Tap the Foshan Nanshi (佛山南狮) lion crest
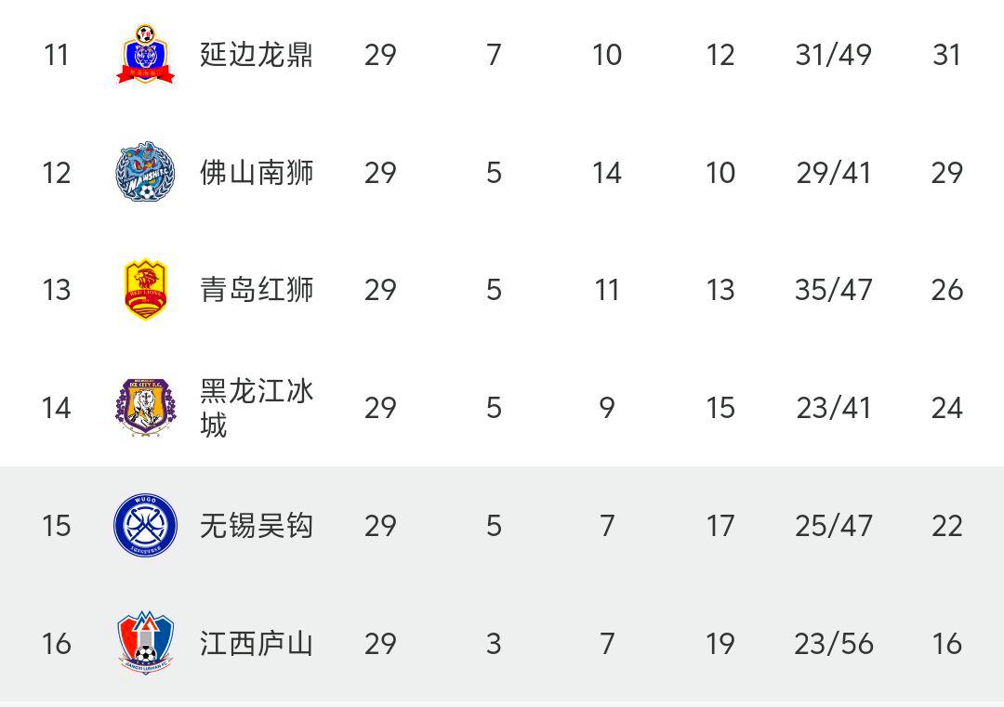Screen dimensions: 1004x707 coord(145,173)
